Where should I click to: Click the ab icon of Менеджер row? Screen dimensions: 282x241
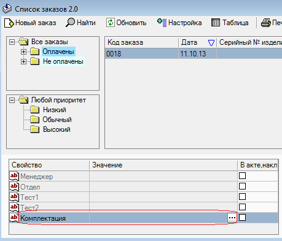coord(14,176)
